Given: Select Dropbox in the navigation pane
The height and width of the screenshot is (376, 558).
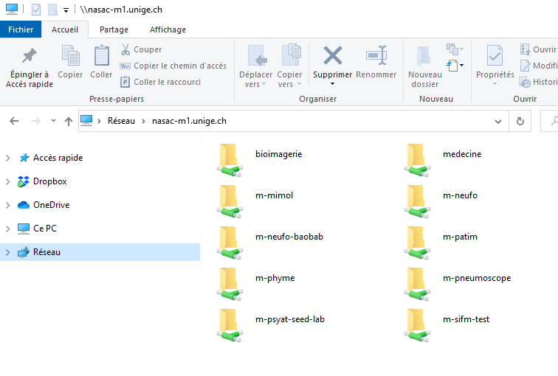Looking at the screenshot, I should tap(49, 181).
